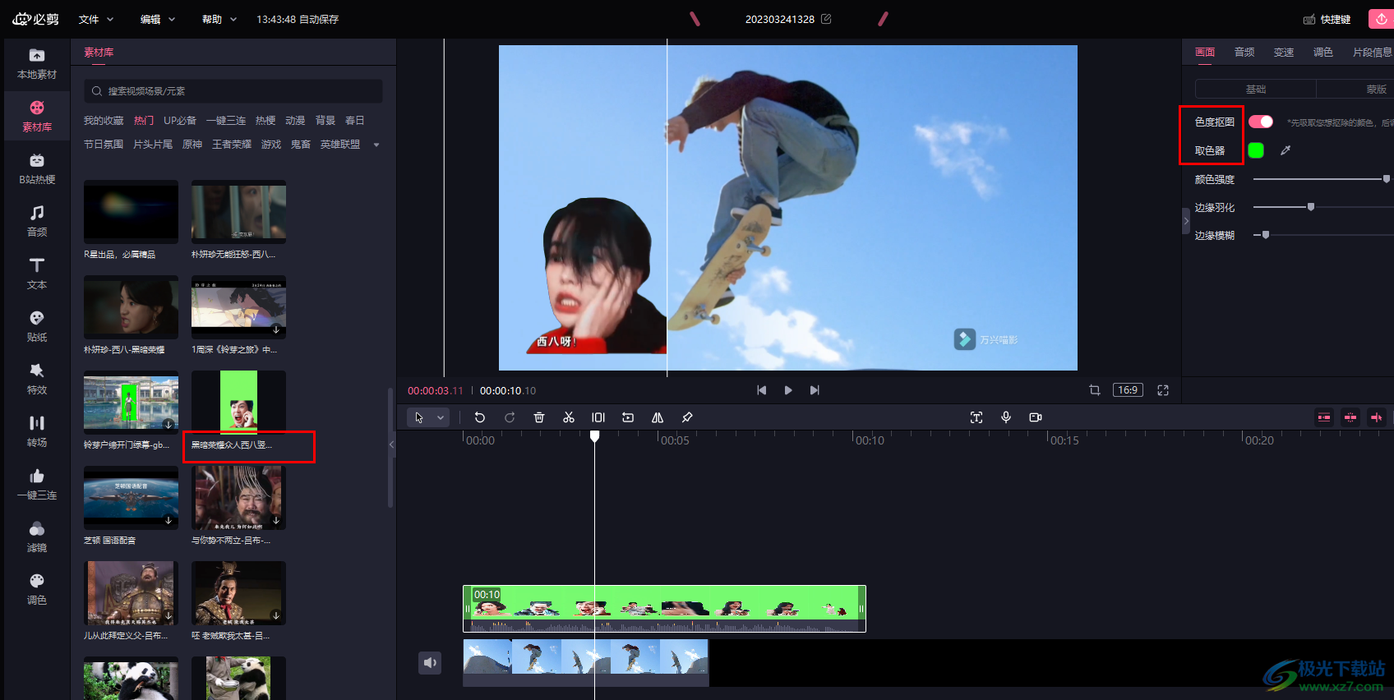Click the green 取色器 color swatch
Image resolution: width=1394 pixels, height=700 pixels.
tap(1256, 150)
